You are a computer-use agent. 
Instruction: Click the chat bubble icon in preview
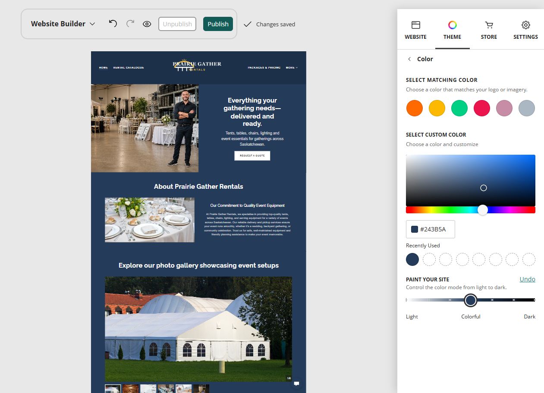click(296, 384)
